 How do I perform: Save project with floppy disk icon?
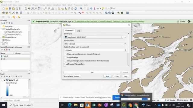pos(10,8)
